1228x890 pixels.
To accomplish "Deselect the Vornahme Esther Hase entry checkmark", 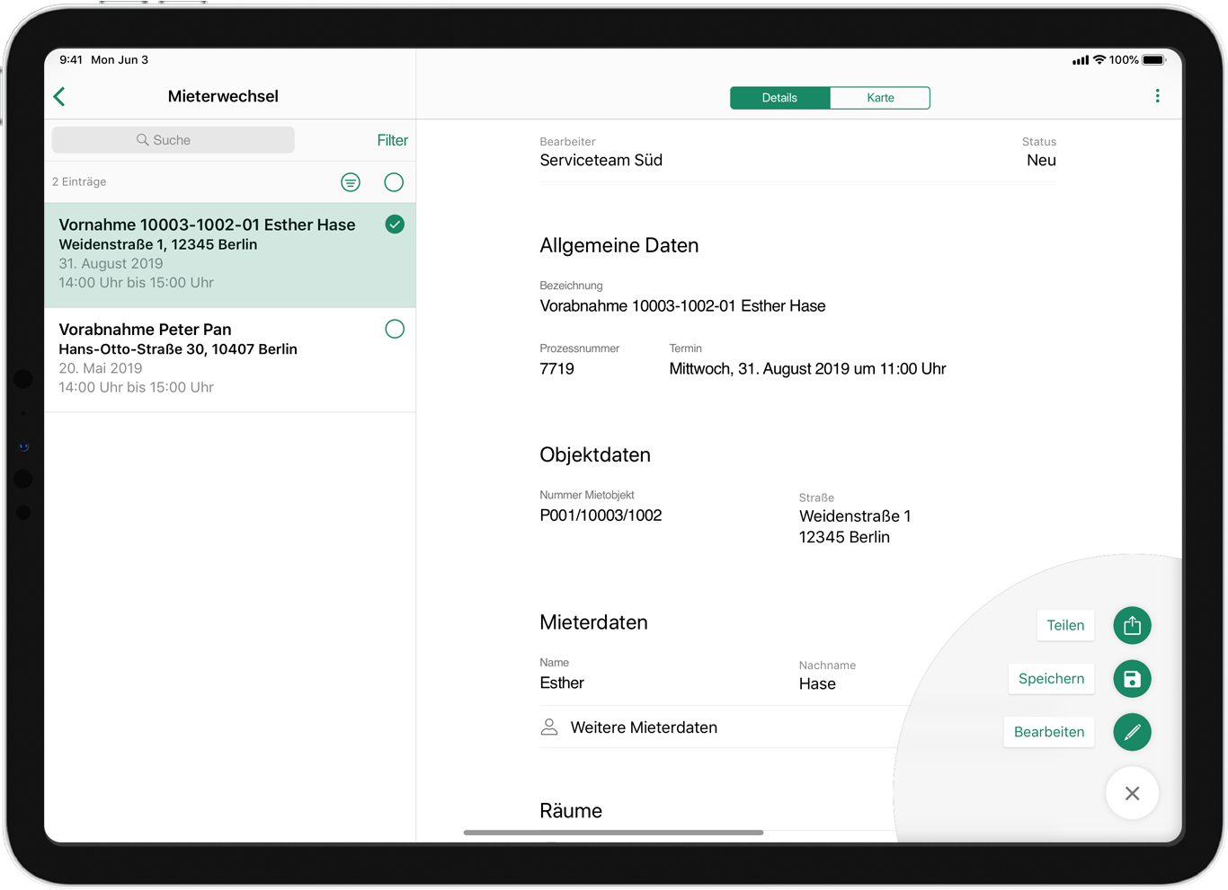I will tap(395, 225).
